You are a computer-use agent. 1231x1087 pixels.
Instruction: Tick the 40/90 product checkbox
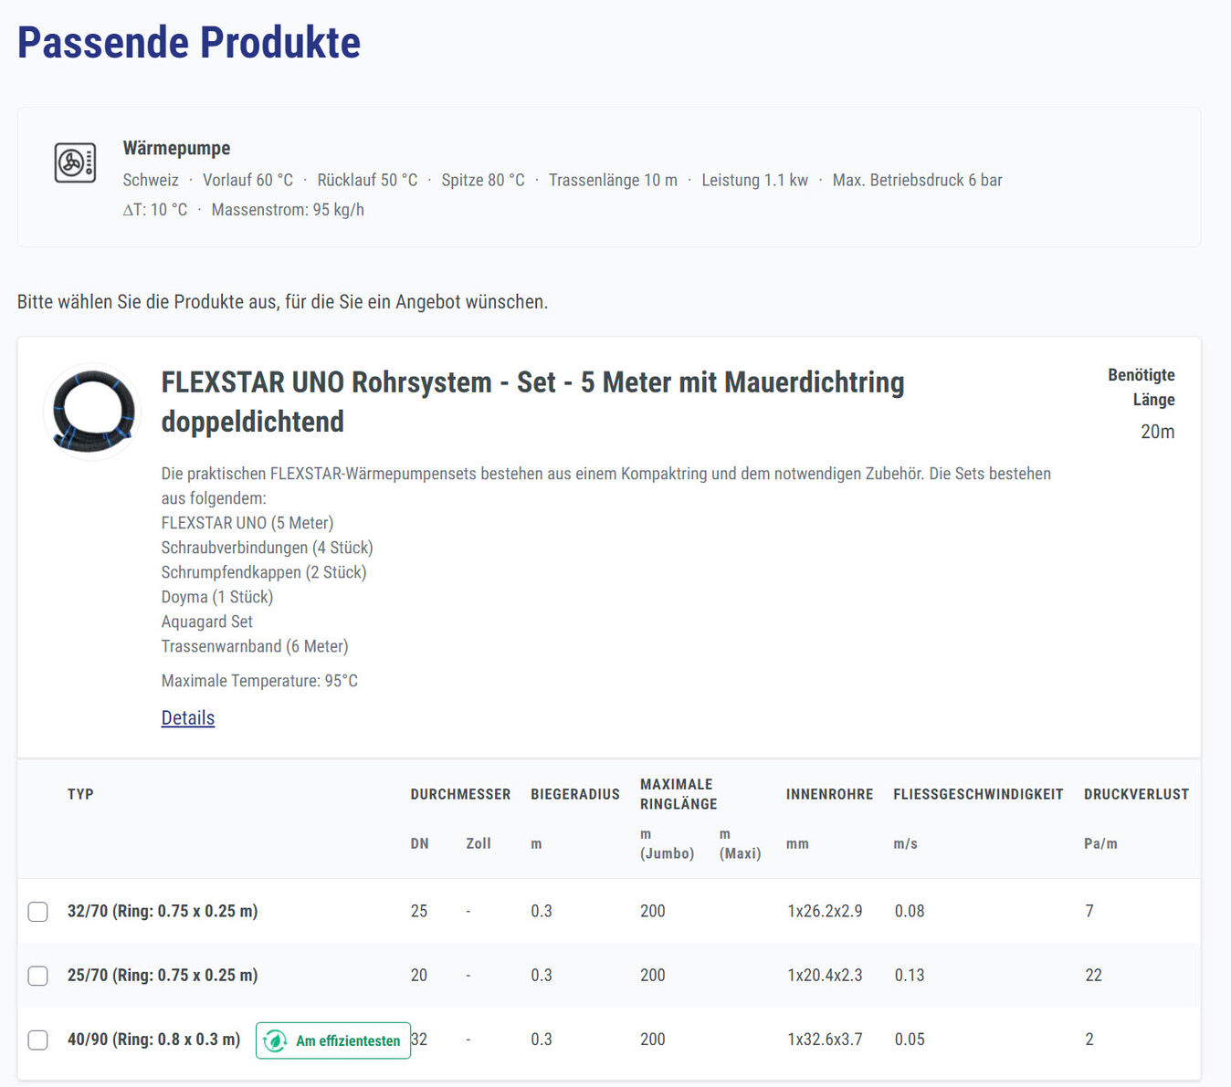point(37,1040)
